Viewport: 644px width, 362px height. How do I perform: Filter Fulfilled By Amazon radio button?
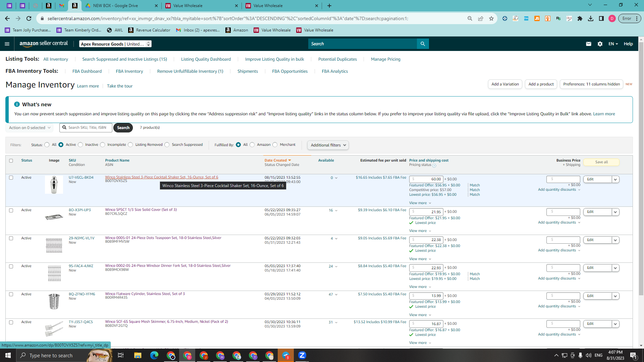pos(252,145)
